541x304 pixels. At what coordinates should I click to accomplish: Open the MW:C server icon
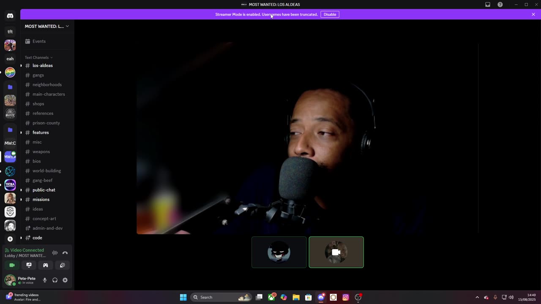10,143
